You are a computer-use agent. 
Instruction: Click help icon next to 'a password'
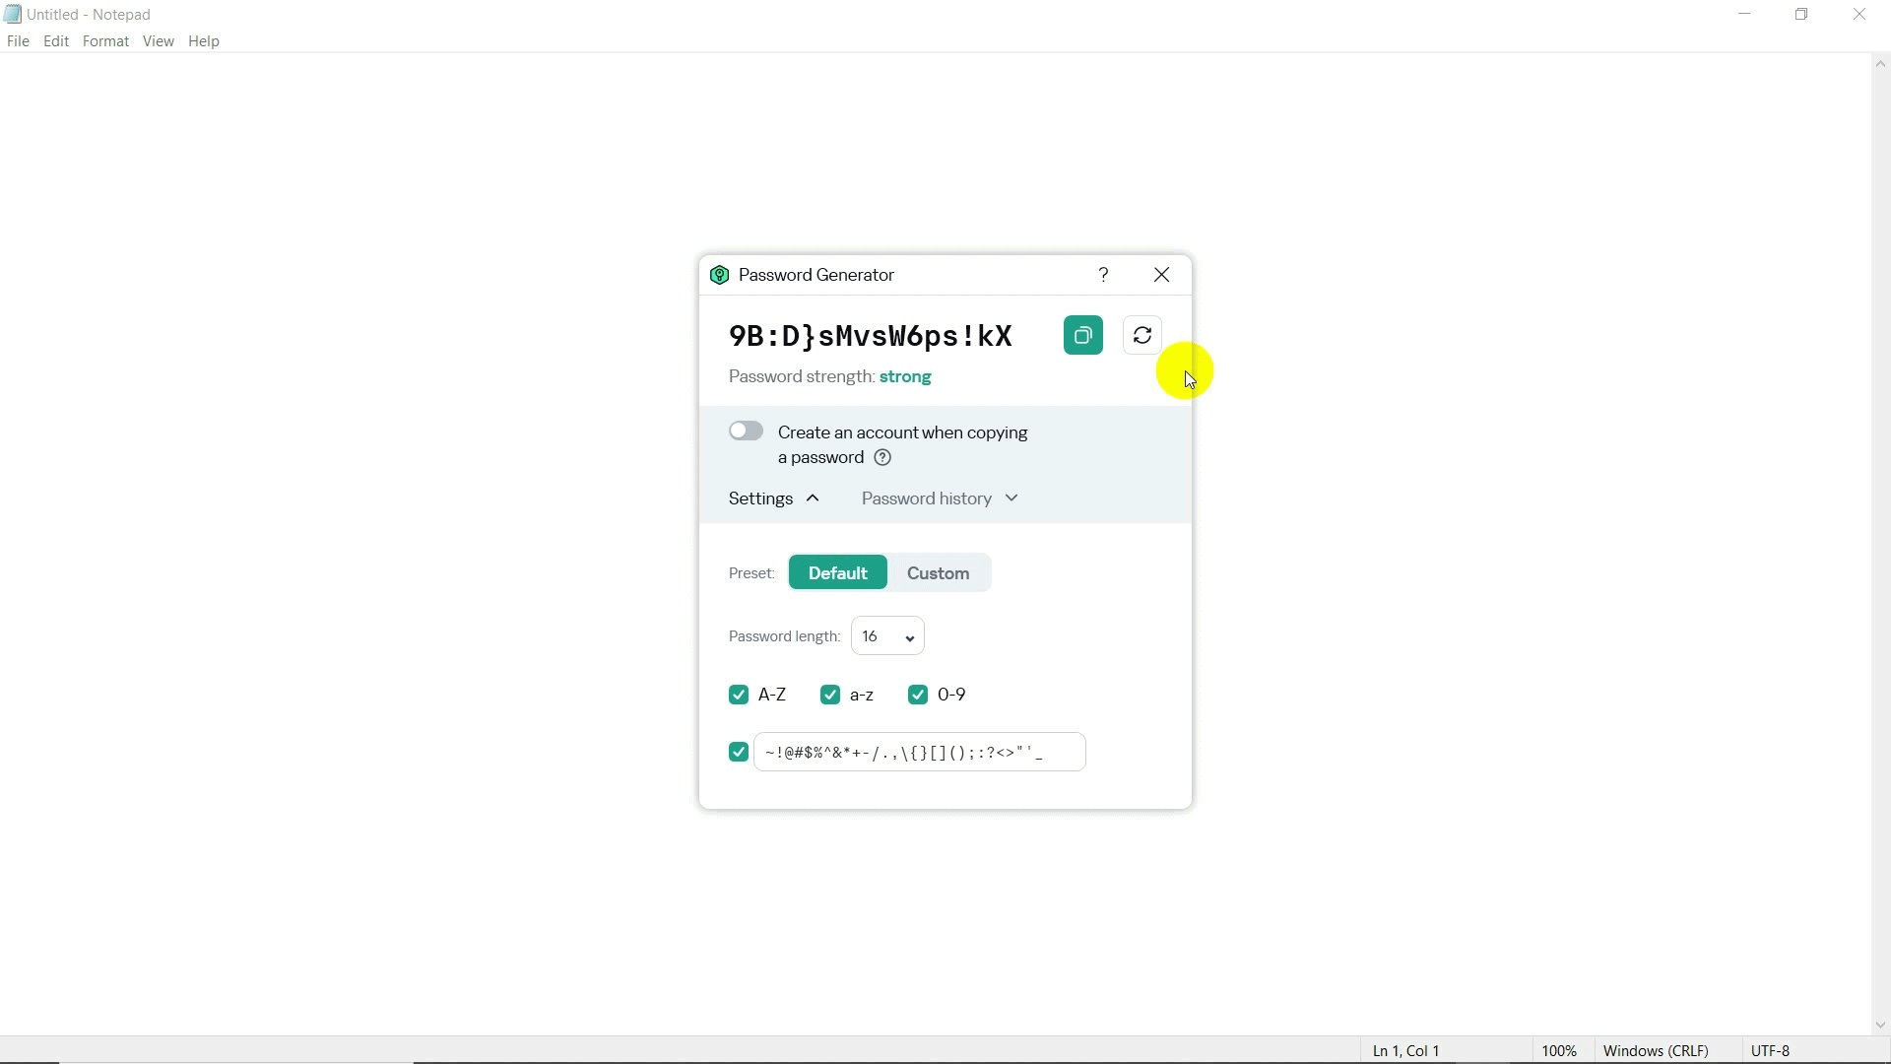882,458
